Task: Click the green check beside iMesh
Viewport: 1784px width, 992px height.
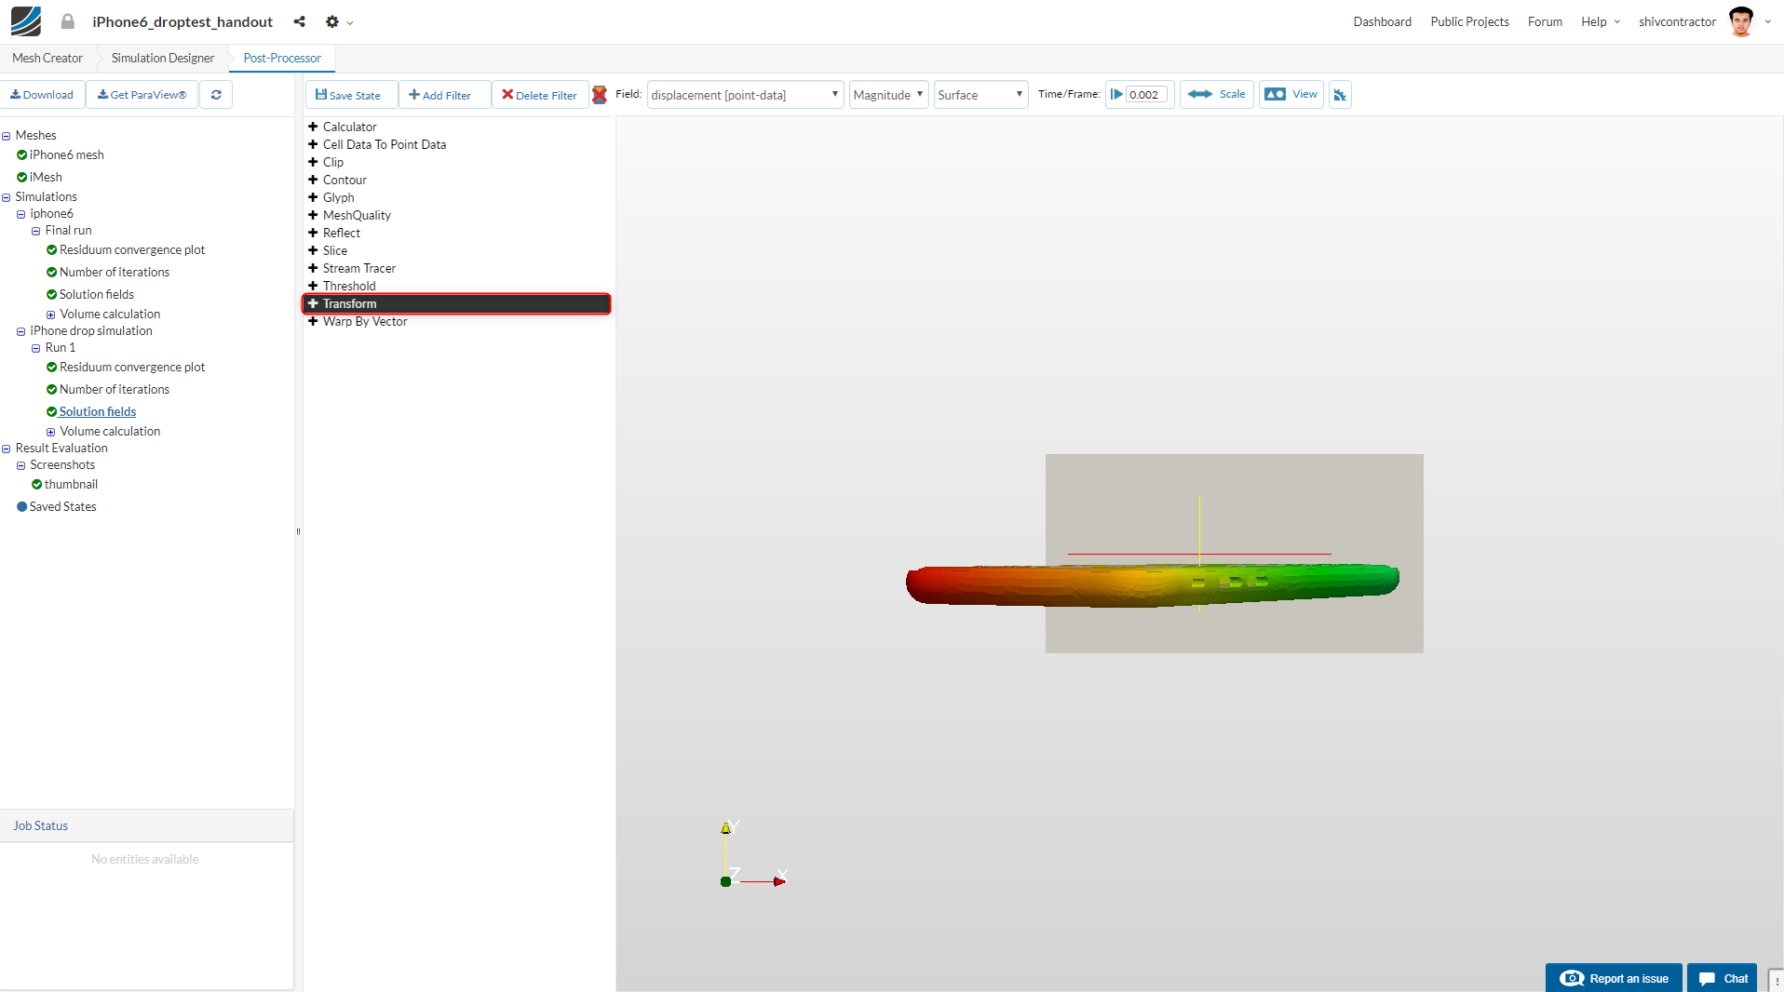Action: point(22,178)
